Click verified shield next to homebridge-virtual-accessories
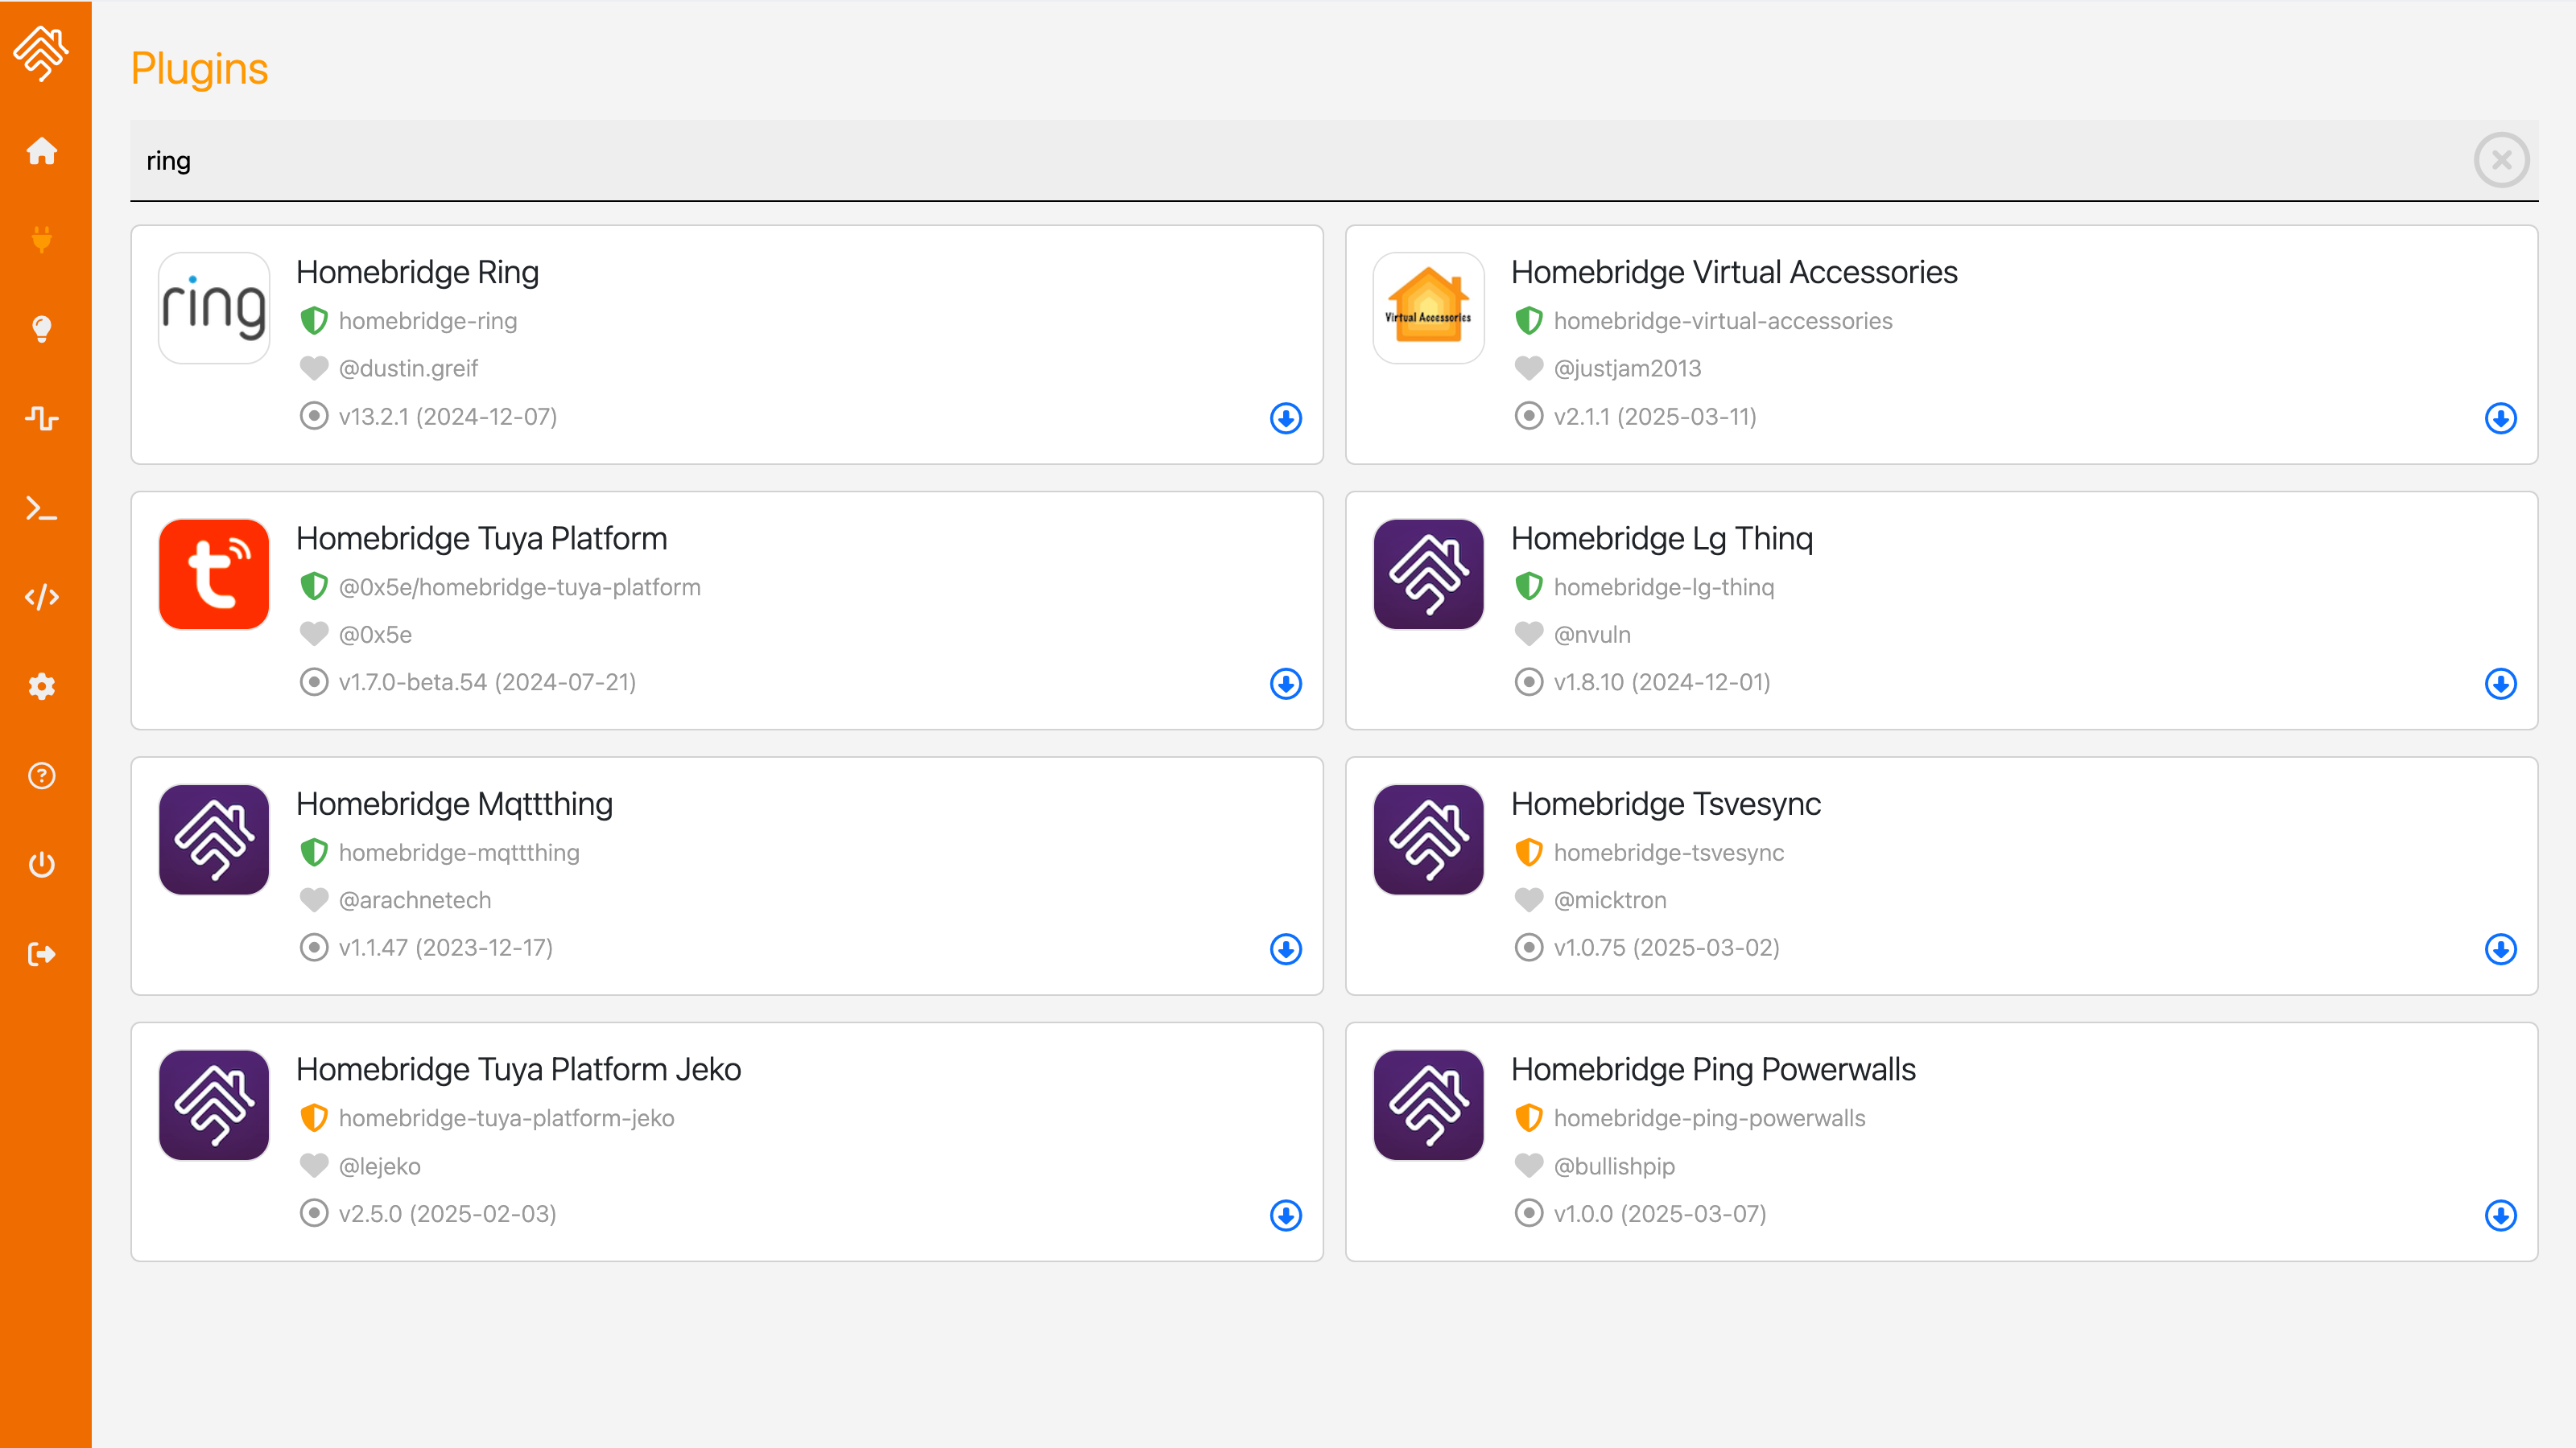The image size is (2576, 1448). [x=1529, y=321]
